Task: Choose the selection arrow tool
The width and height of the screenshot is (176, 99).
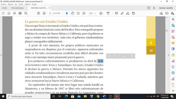Action: pyautogui.click(x=67, y=13)
